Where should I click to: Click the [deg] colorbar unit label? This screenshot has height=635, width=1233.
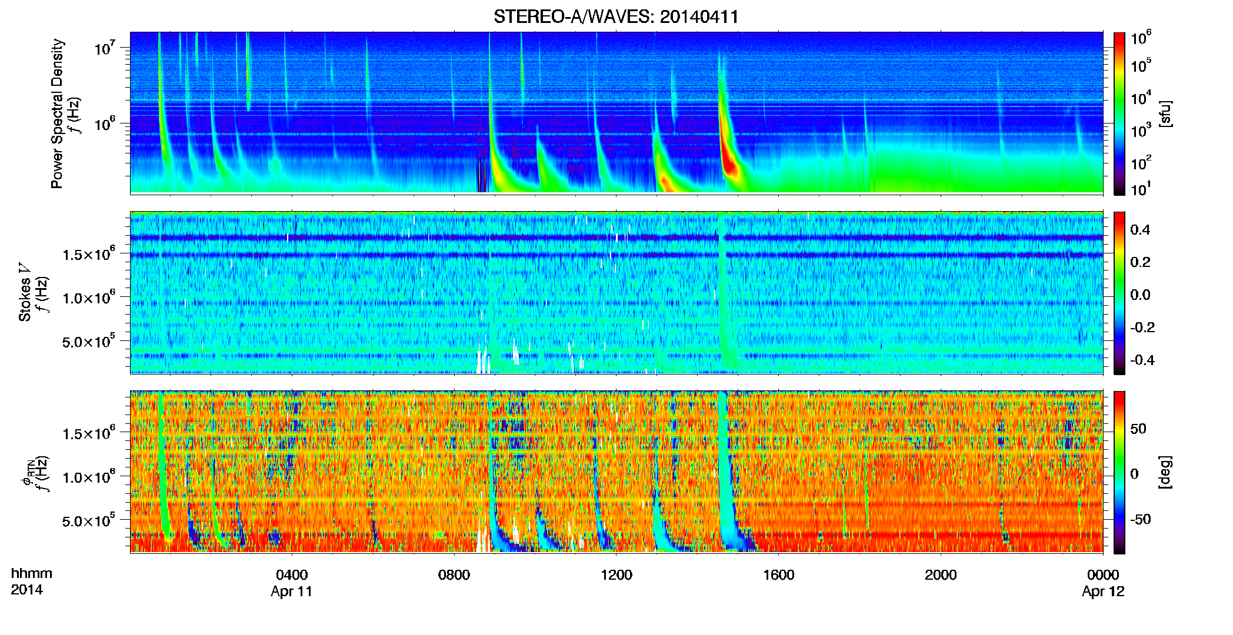pyautogui.click(x=1165, y=472)
